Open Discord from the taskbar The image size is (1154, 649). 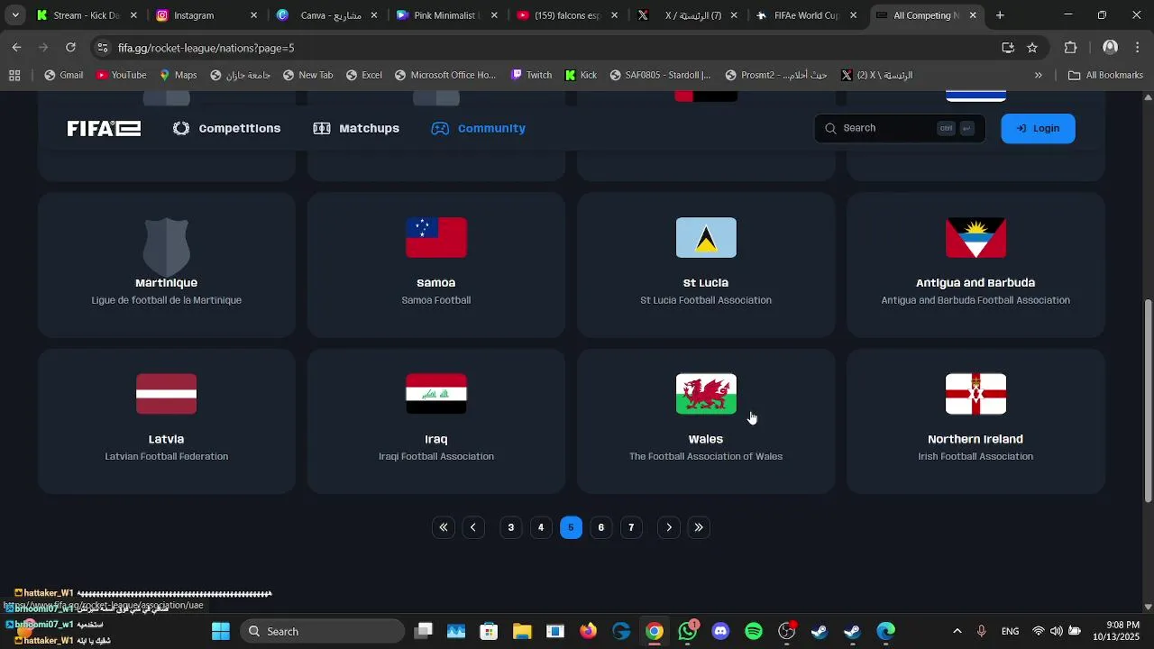tap(720, 631)
